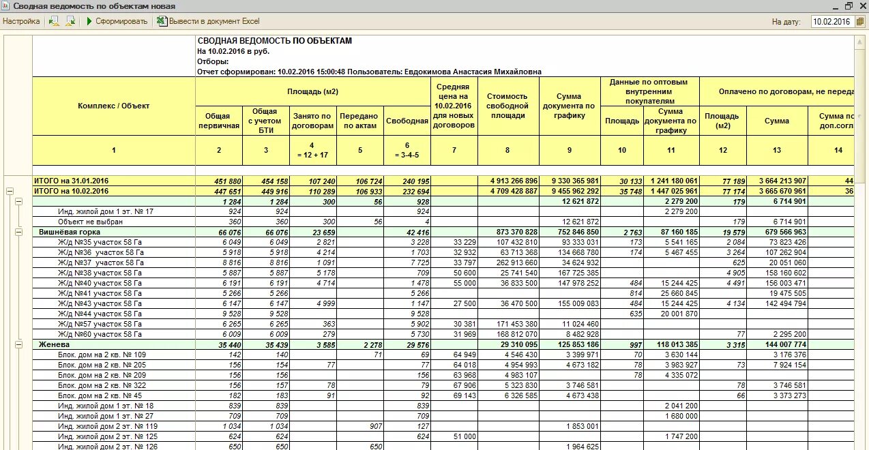This screenshot has width=869, height=450.
Task: Focus the На дату date input field
Action: [x=831, y=22]
